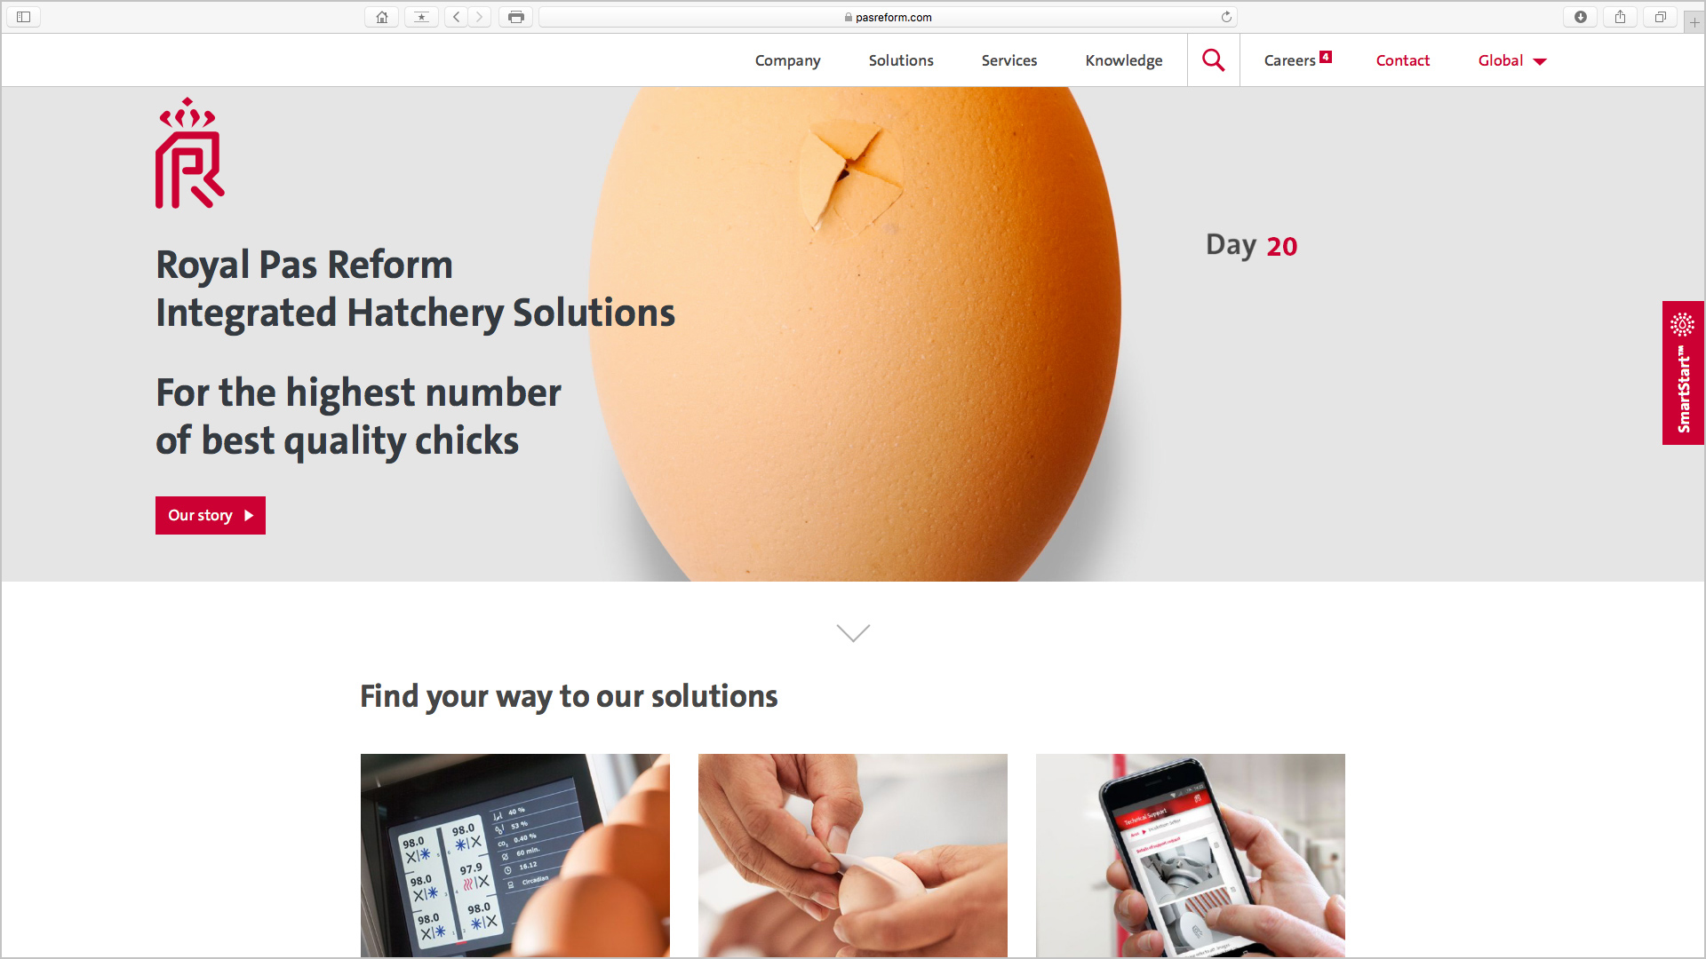This screenshot has width=1706, height=959.
Task: Click the Our story button
Action: tap(211, 515)
